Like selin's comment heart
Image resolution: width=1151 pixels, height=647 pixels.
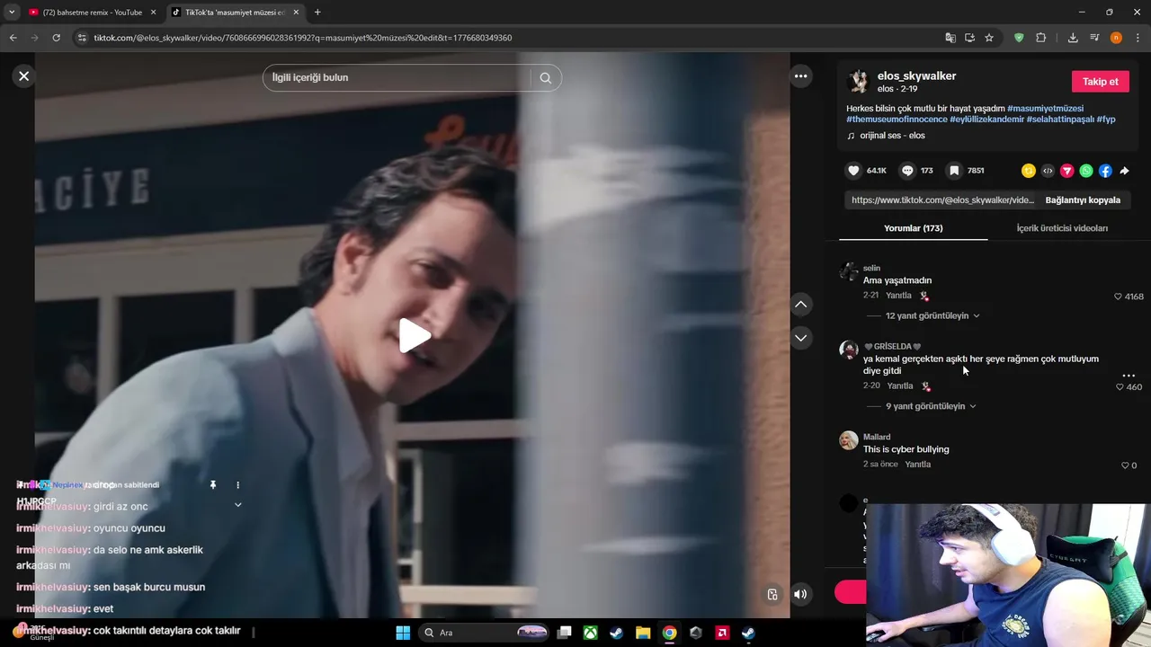click(1118, 297)
